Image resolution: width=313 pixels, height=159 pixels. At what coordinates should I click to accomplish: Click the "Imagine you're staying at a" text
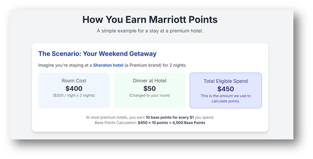pos(65,65)
